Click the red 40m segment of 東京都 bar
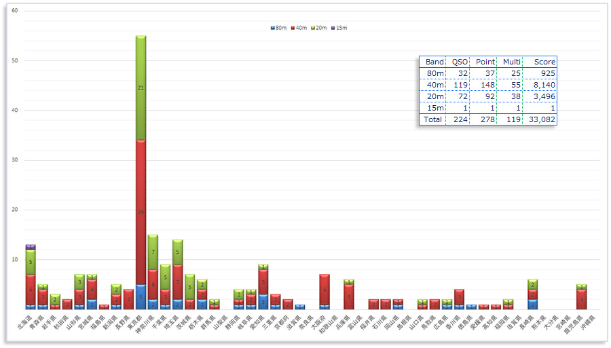 click(x=141, y=212)
